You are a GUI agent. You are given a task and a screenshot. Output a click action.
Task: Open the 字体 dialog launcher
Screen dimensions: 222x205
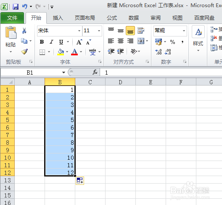(x=100, y=62)
